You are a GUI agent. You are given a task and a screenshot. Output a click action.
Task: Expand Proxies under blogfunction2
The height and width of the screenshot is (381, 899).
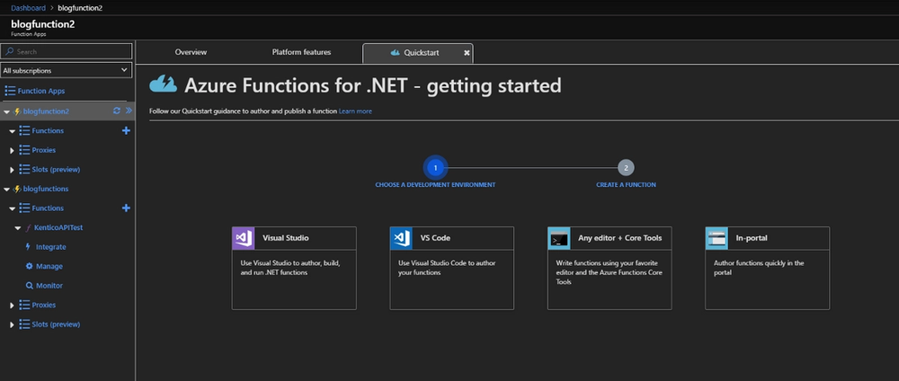point(13,150)
